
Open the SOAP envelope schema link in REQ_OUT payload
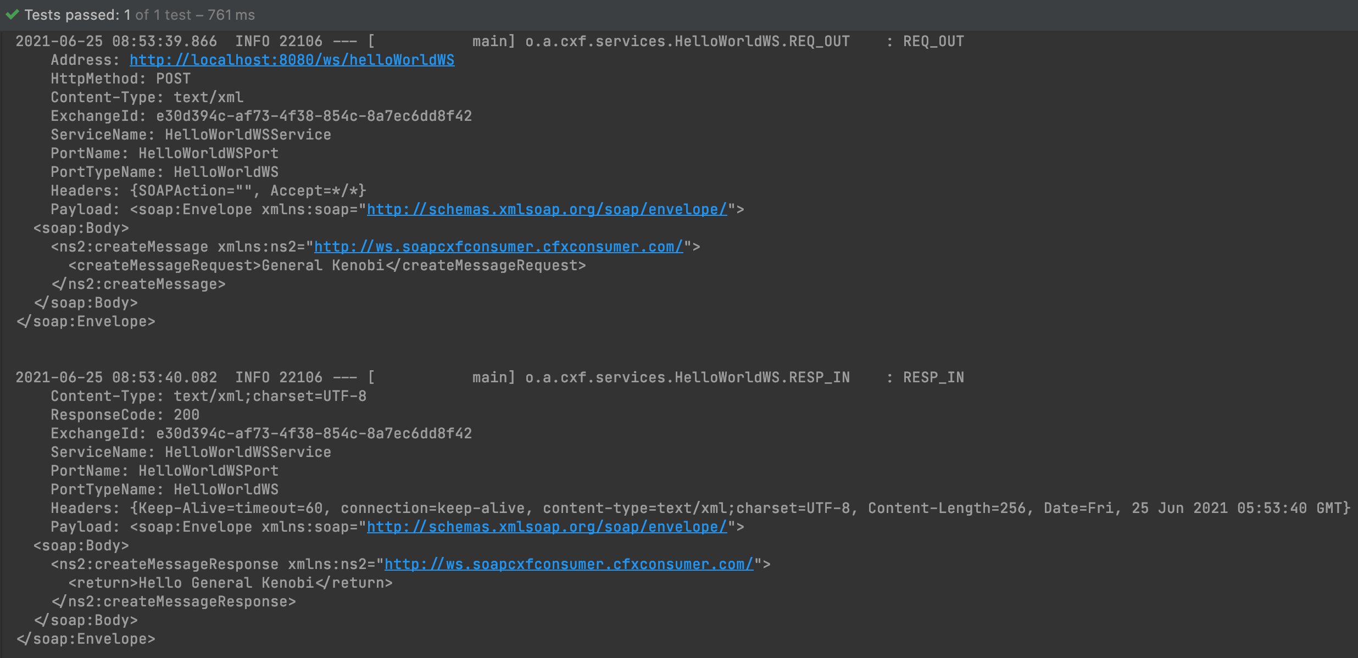547,209
